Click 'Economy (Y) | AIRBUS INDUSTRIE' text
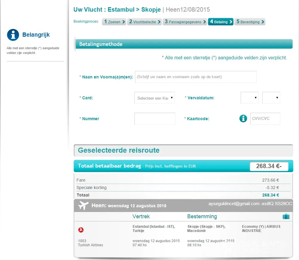This screenshot has width=299, height=260. (x=261, y=228)
